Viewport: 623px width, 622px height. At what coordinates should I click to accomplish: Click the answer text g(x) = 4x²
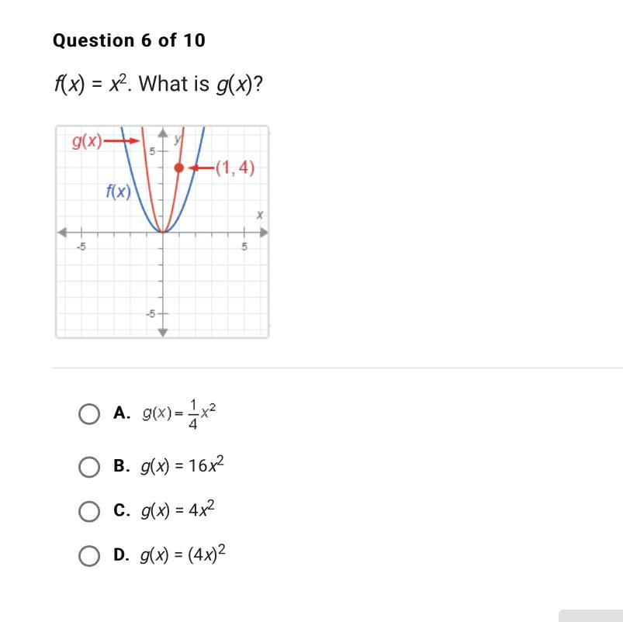point(178,510)
